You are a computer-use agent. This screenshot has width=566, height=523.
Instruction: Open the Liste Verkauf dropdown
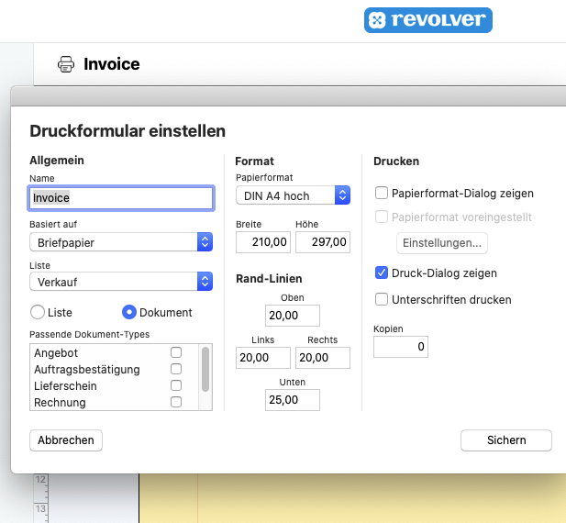[x=121, y=282]
